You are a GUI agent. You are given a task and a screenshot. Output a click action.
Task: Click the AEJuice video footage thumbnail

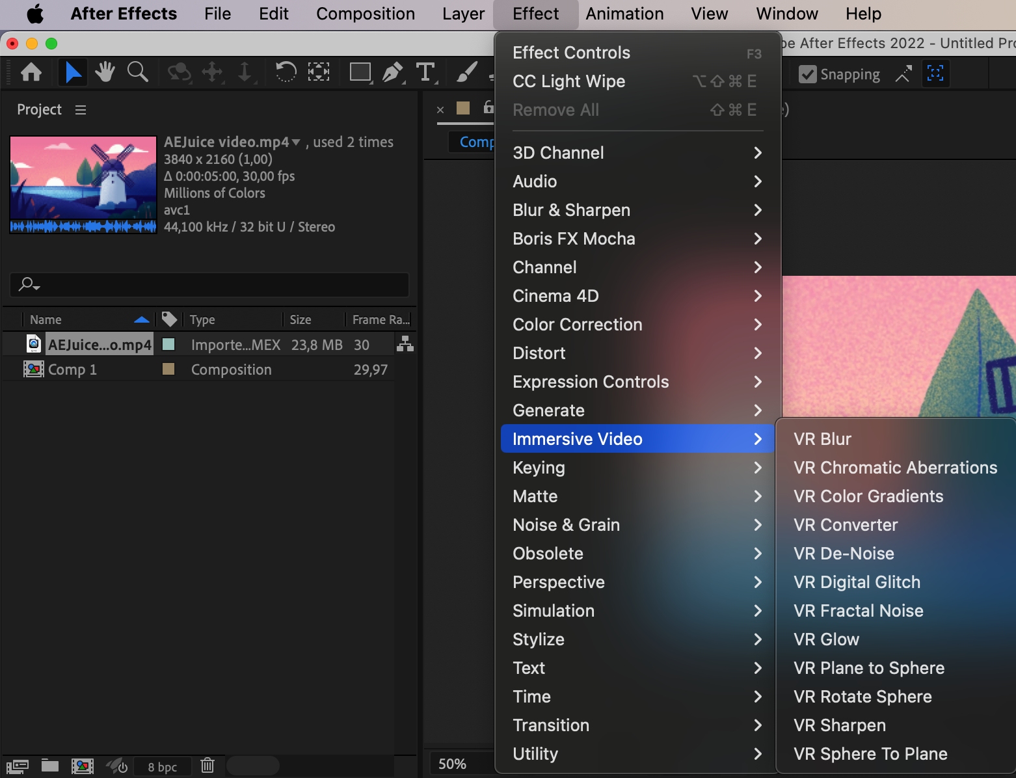click(x=83, y=185)
